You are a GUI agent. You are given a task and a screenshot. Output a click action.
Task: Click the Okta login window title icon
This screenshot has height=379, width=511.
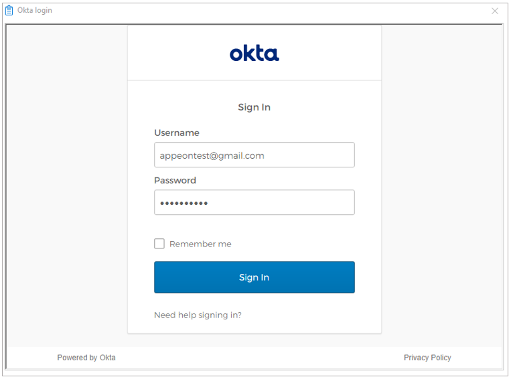click(9, 11)
